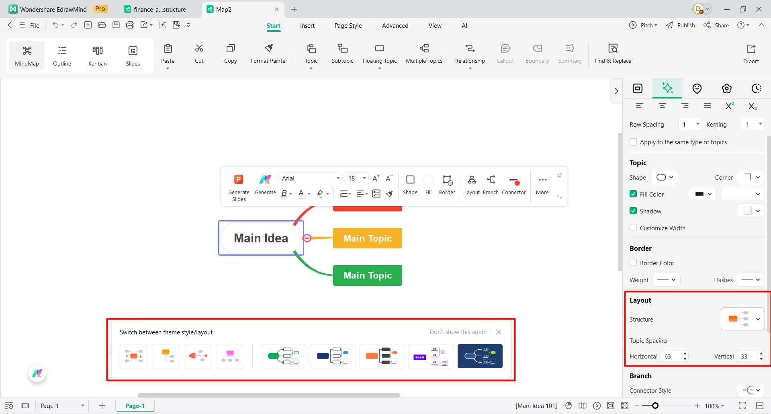771x414 pixels.
Task: Check Apply to the same type of topics
Action: coord(633,142)
